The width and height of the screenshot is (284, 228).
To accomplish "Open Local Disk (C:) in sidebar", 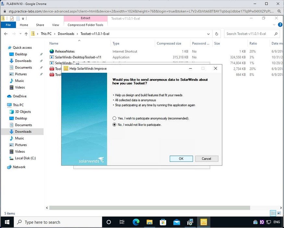I will (x=25, y=158).
